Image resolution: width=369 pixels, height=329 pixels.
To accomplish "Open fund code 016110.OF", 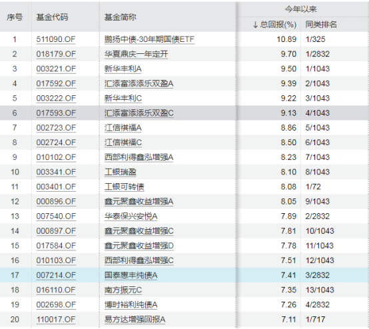I will (56, 290).
